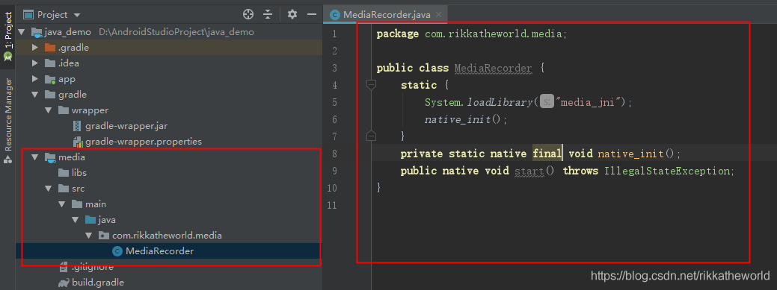Switch to the 1: Project side tab
777x290 pixels.
coord(8,37)
